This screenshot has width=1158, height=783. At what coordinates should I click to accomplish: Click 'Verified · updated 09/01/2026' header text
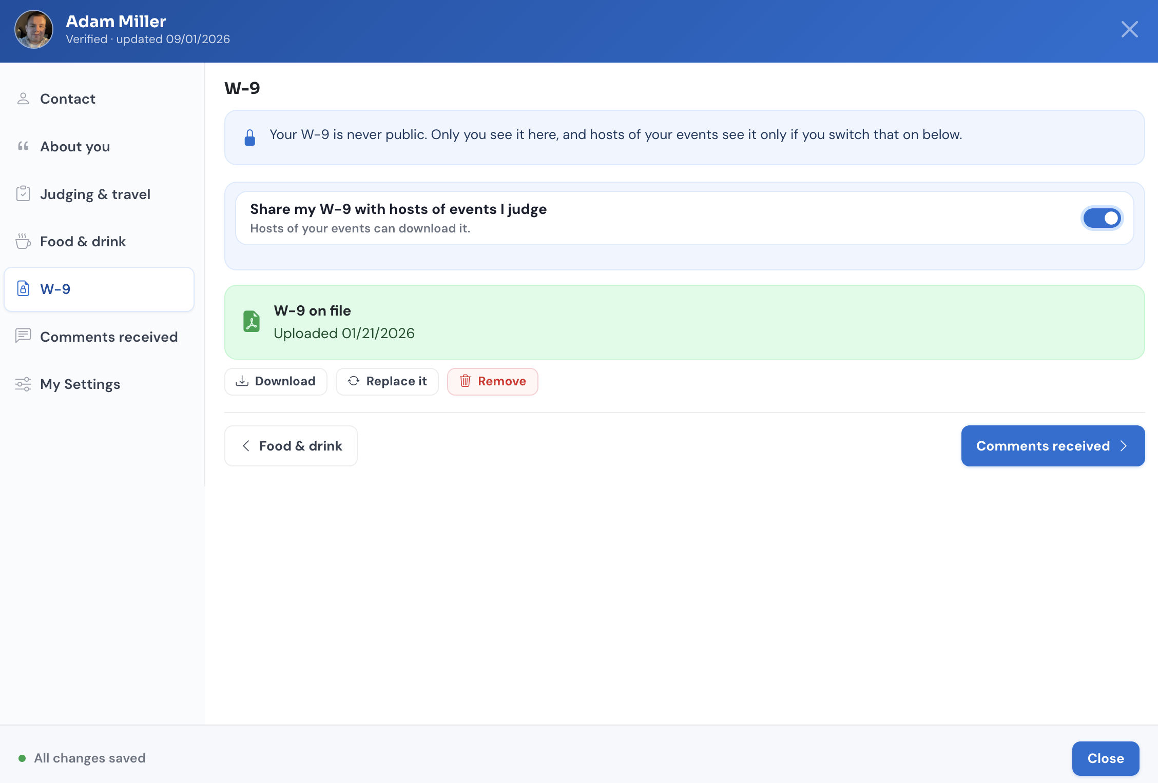tap(148, 39)
